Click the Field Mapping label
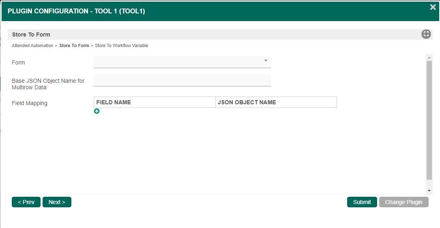Viewport: 440px width, 228px height. pyautogui.click(x=30, y=103)
